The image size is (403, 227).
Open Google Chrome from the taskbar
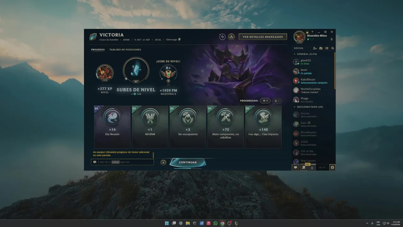click(222, 223)
